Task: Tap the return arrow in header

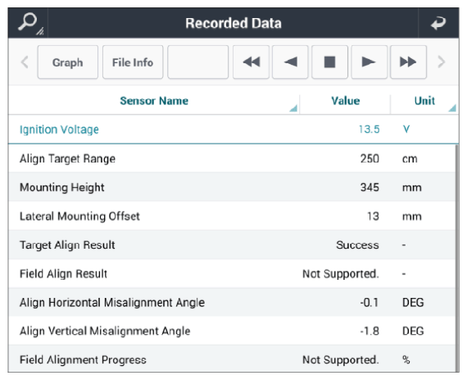Action: click(x=438, y=23)
